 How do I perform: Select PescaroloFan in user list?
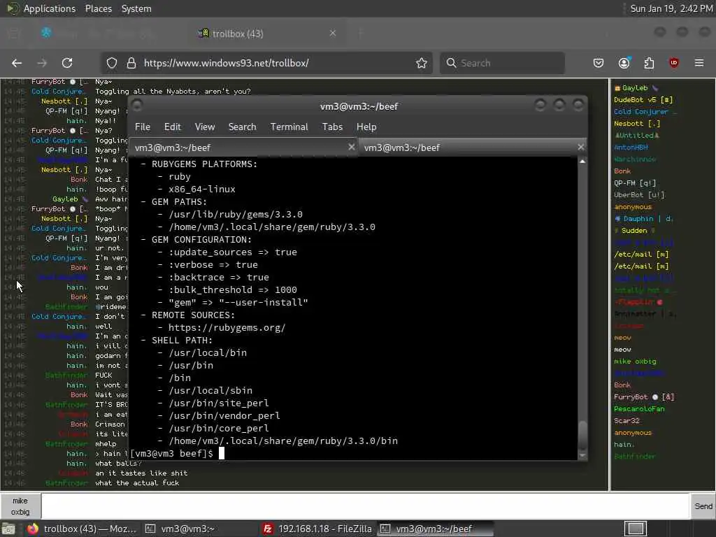[x=639, y=408]
